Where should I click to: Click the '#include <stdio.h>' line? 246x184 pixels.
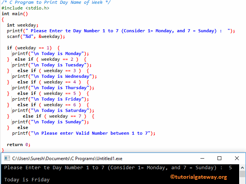tap(25, 8)
